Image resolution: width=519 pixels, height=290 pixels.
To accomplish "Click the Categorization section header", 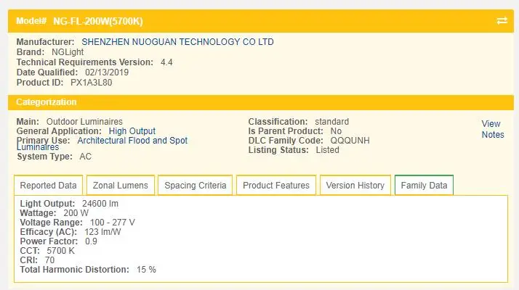I will [x=47, y=102].
